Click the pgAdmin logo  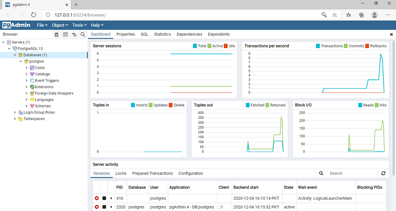coord(16,25)
